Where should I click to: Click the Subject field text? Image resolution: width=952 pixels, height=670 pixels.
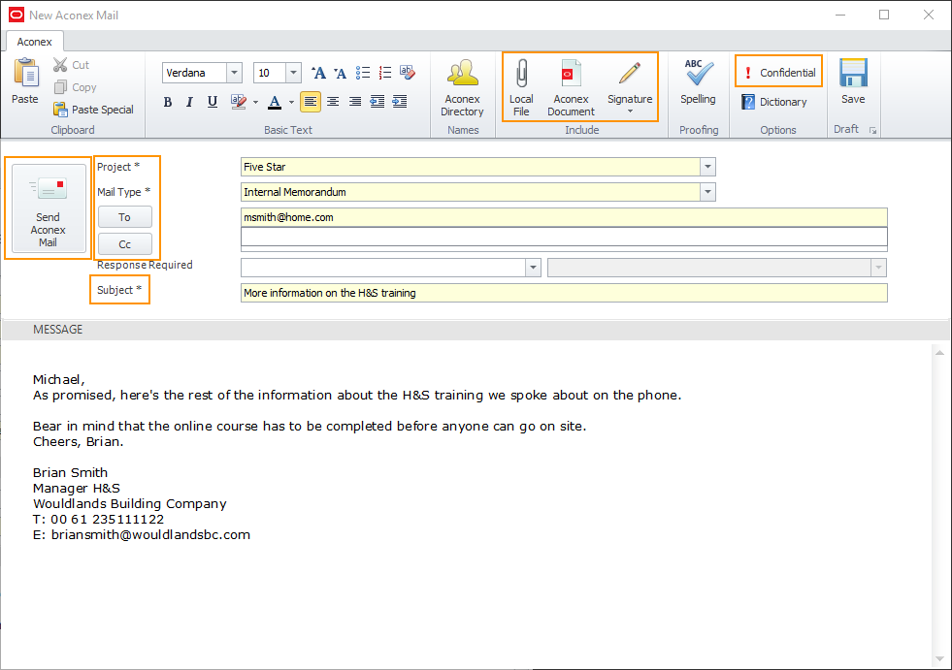564,293
